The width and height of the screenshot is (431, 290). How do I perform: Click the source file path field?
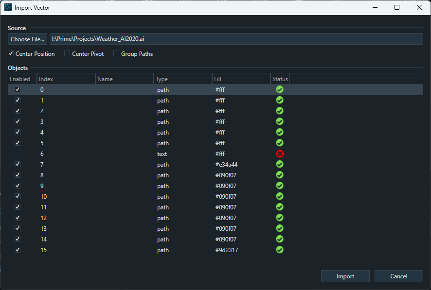coord(236,39)
